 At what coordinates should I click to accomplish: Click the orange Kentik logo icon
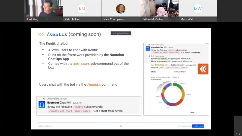tap(203, 69)
